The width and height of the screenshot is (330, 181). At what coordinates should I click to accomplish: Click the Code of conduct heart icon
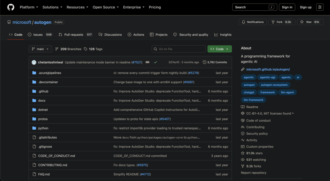click(243, 120)
